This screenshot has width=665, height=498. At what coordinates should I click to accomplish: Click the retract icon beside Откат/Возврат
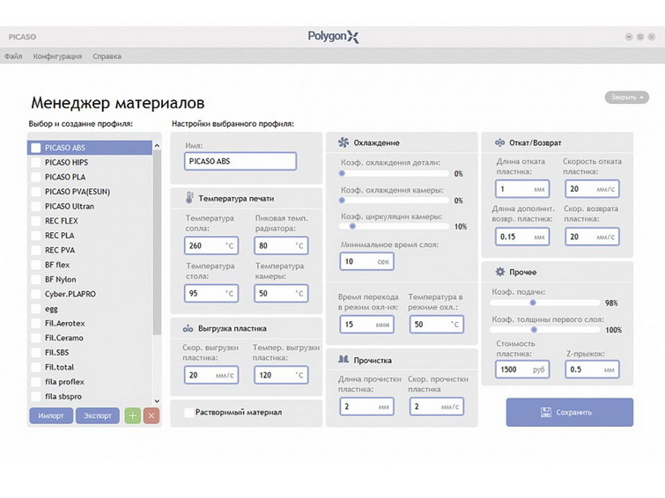click(x=499, y=143)
